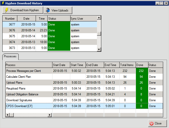Select the Process Messages per Client row

pyautogui.click(x=84, y=71)
